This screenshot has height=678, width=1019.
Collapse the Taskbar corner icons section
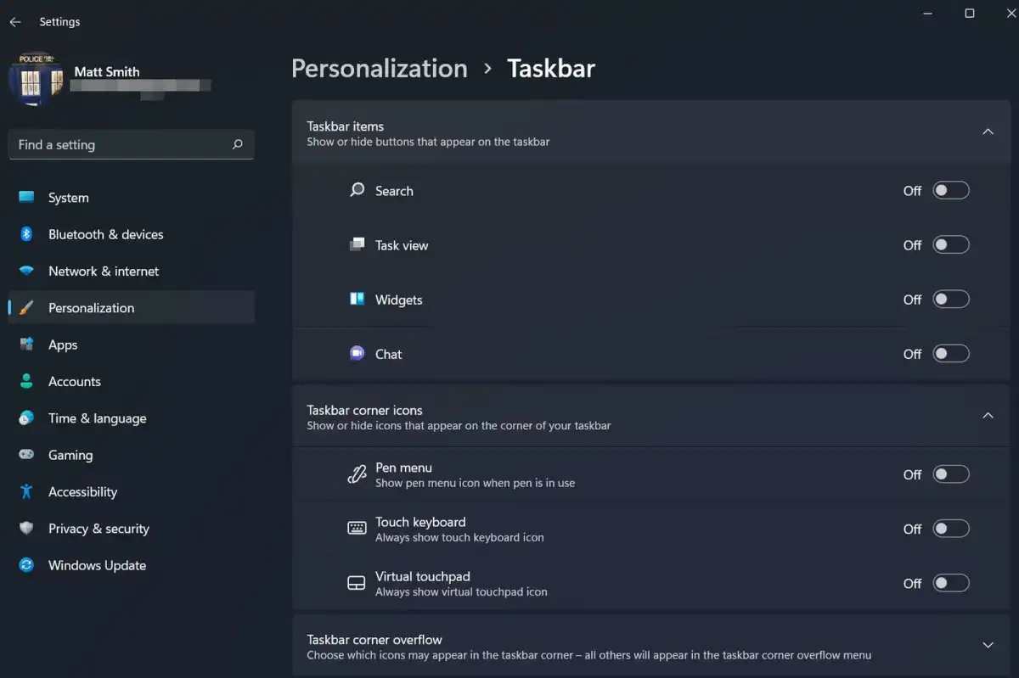click(988, 415)
